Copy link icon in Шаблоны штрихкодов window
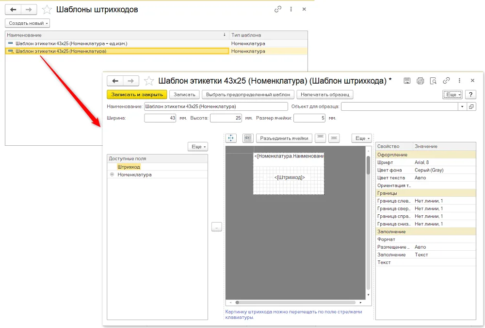The image size is (485, 328). point(278,9)
